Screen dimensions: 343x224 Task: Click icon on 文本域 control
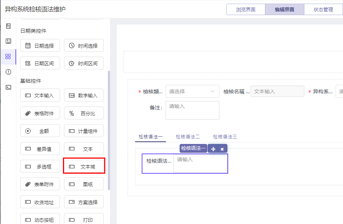(x=71, y=167)
